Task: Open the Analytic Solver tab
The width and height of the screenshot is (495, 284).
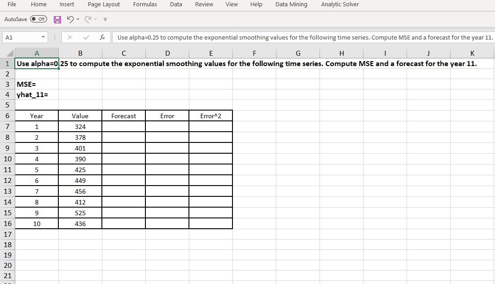Action: (339, 4)
